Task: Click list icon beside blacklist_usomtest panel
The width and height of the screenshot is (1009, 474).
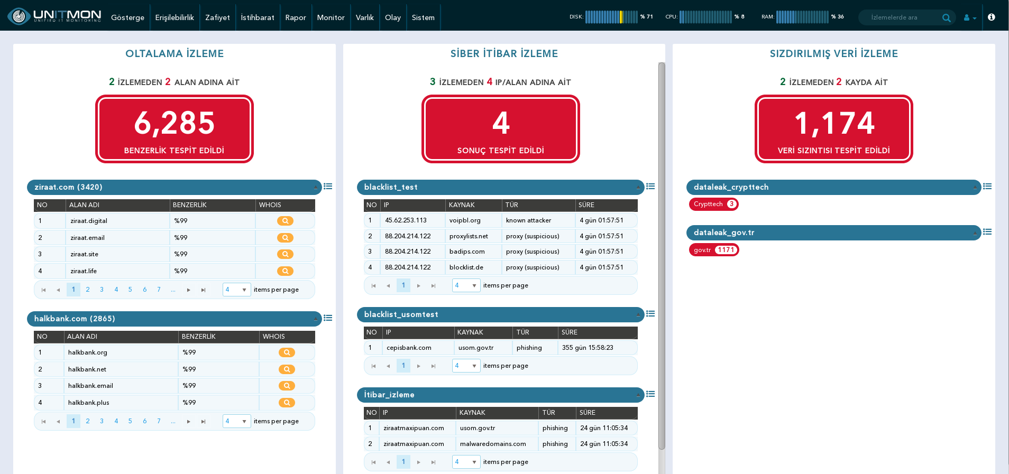Action: tap(650, 314)
